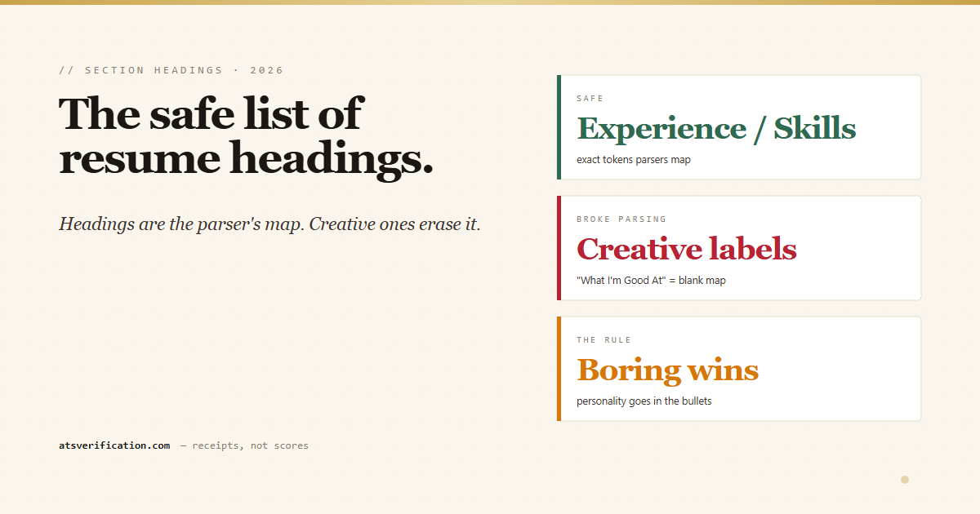
Task: Click the "The safe list of resume headings." title
Action: pyautogui.click(x=246, y=136)
